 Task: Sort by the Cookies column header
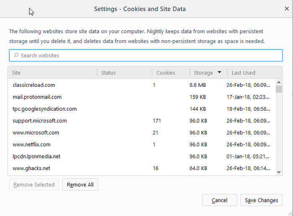click(x=170, y=73)
